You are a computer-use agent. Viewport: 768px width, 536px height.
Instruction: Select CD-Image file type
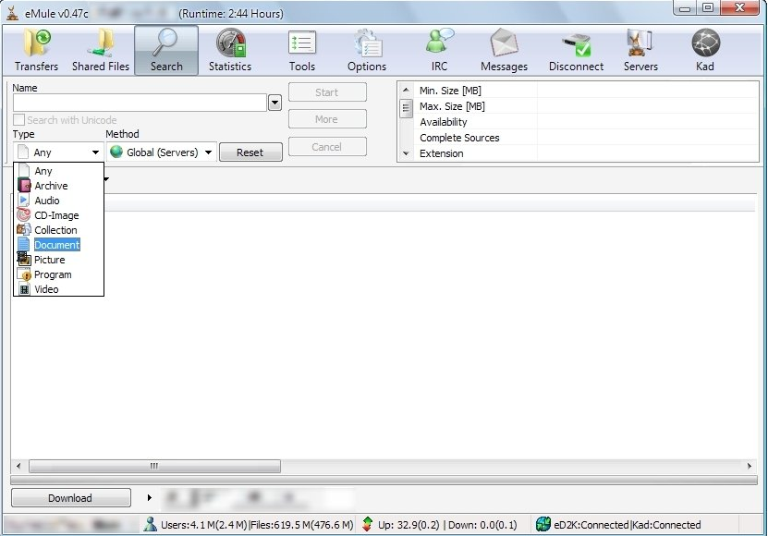(x=58, y=215)
